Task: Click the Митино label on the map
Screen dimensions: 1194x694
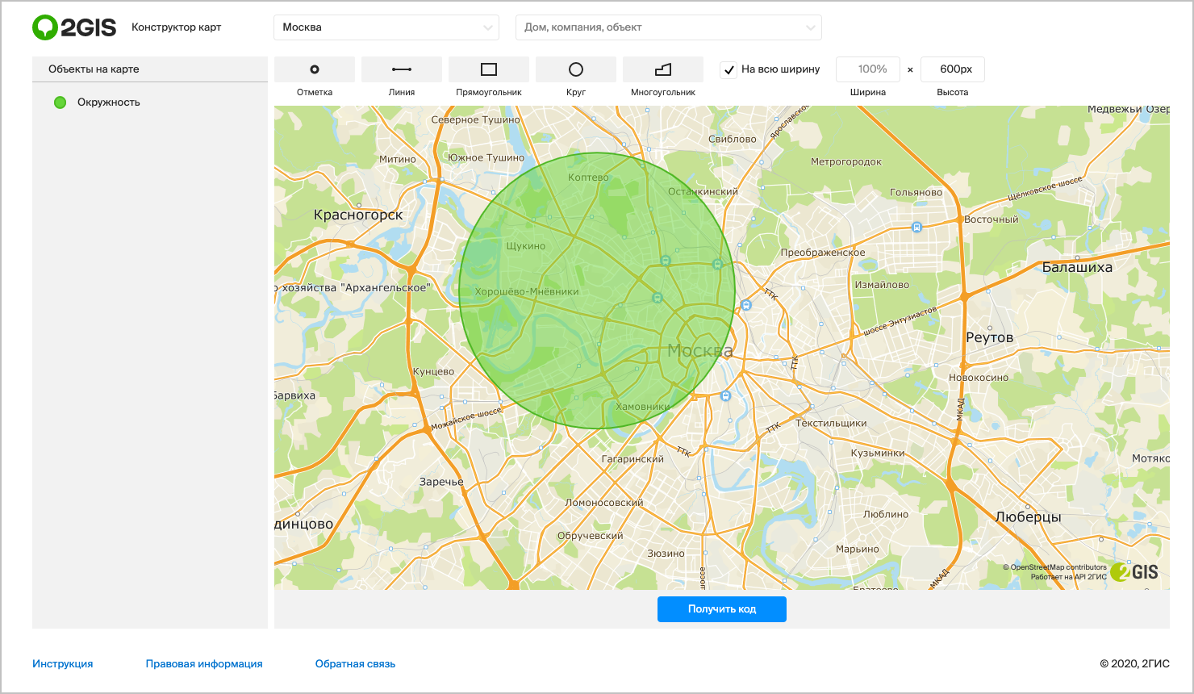Action: [x=398, y=160]
